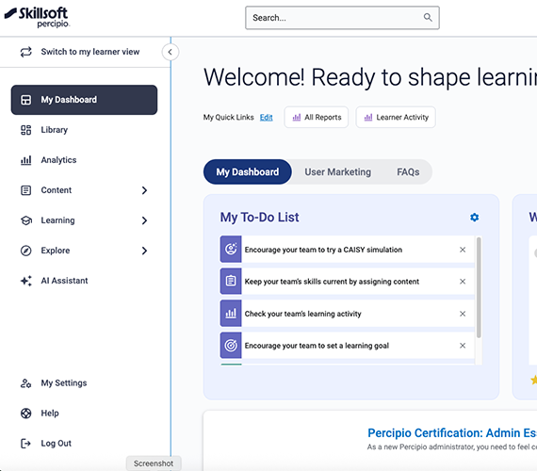Screen dimensions: 537x471
Task: Open the All Reports quick link
Action: pos(317,117)
